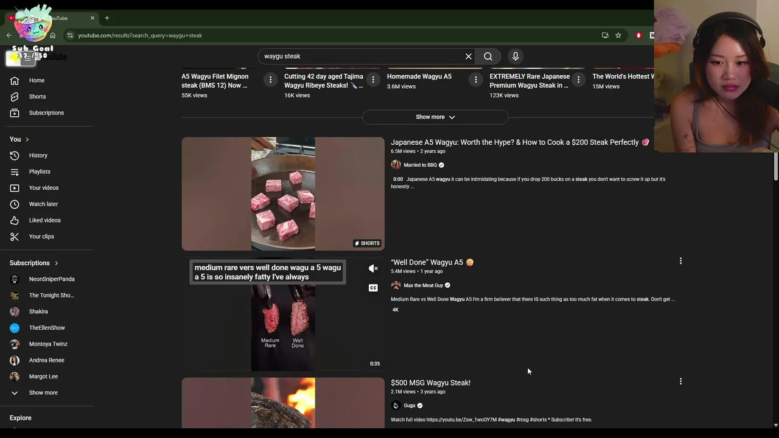Open Montoya Twinz subscription
The width and height of the screenshot is (779, 438).
(47, 344)
